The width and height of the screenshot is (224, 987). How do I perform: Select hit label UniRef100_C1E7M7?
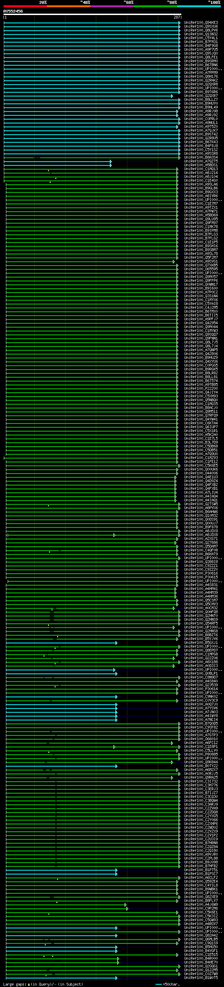(201, 203)
